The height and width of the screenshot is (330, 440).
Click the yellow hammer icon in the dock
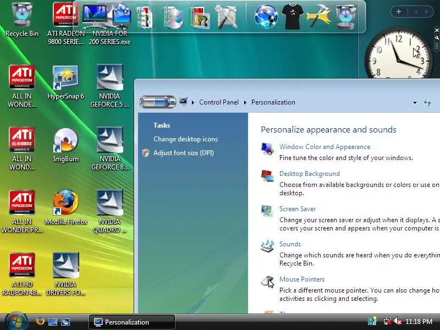pyautogui.click(x=319, y=17)
